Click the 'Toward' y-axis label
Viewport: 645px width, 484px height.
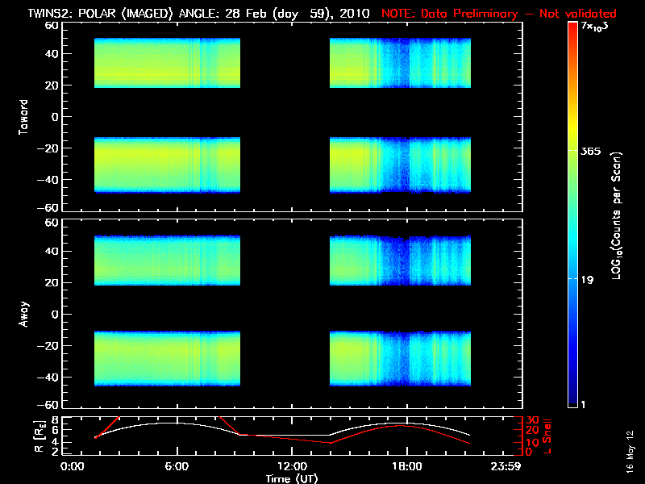click(24, 117)
